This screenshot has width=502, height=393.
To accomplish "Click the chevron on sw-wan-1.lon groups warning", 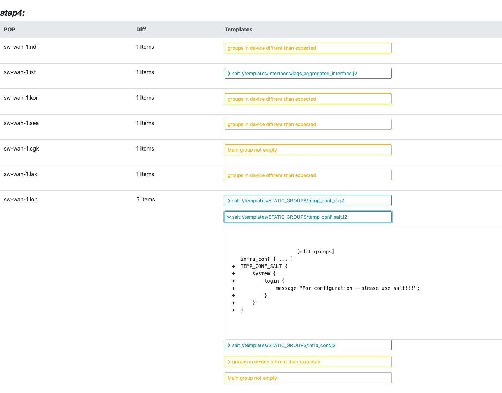I will click(x=229, y=362).
